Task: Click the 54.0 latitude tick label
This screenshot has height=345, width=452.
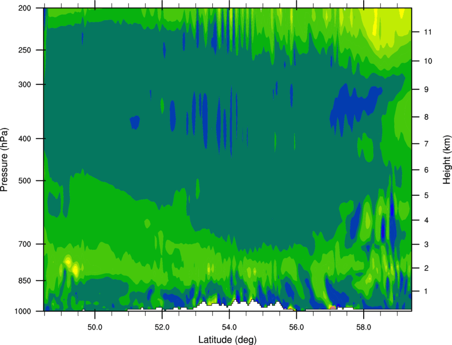Action: pos(229,327)
